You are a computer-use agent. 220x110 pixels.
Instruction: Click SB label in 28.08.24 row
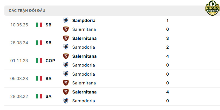point(48,43)
